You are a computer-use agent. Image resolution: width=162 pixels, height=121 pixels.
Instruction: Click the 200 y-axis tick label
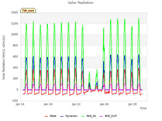(15, 79)
